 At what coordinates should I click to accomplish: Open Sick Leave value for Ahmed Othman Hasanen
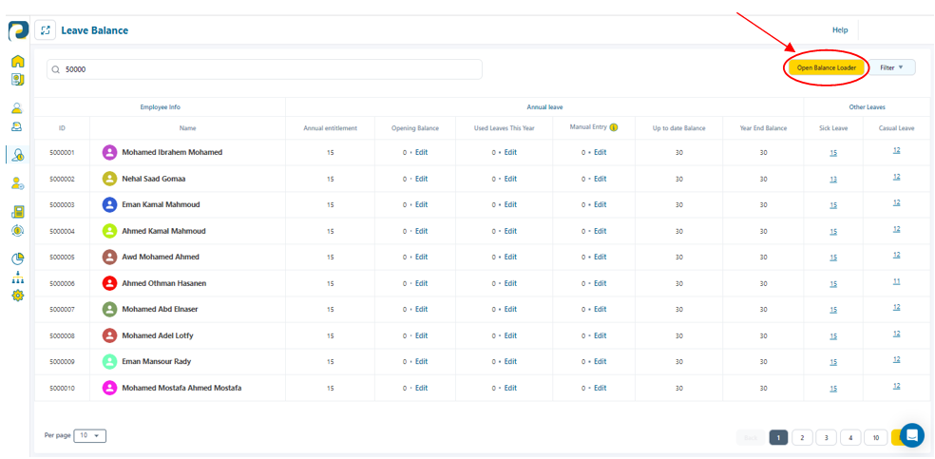click(x=832, y=283)
